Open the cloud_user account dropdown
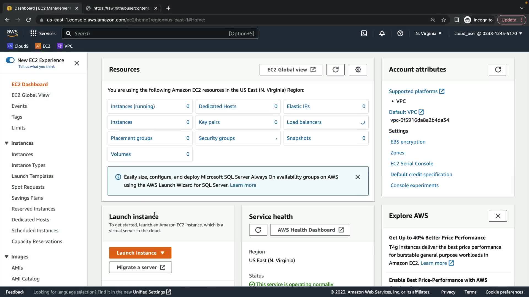This screenshot has height=297, width=529. 488,34
